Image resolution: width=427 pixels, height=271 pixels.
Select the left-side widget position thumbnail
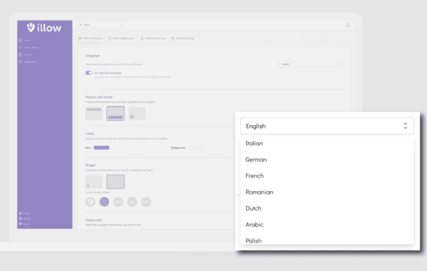pos(94,182)
